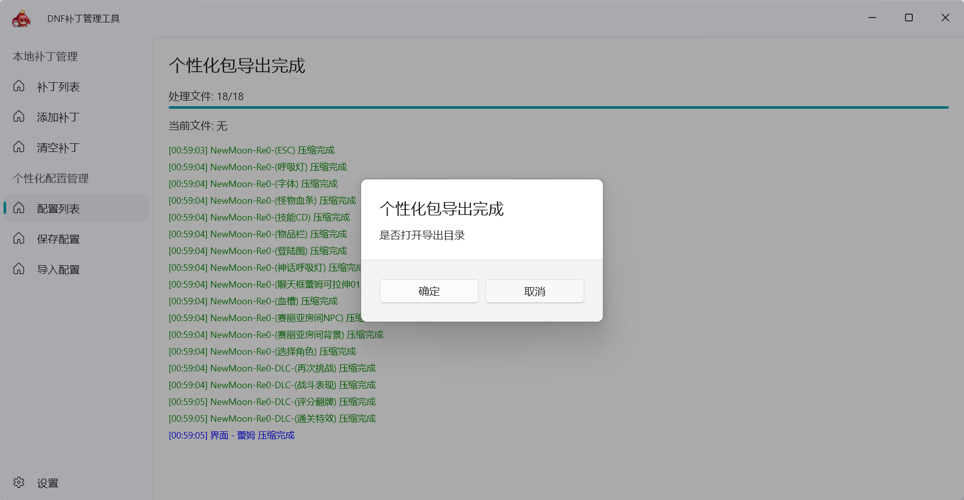Screen dimensions: 964x500
Task: Select the 配置列表 icon in sidebar
Action: (x=19, y=208)
